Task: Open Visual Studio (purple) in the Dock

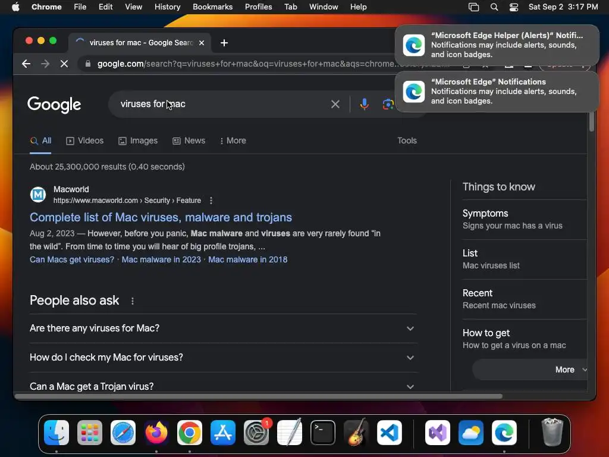Action: (x=438, y=432)
